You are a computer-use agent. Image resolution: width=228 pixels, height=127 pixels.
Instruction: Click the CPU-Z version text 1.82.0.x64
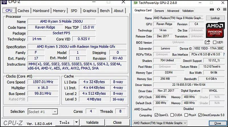click(39, 124)
